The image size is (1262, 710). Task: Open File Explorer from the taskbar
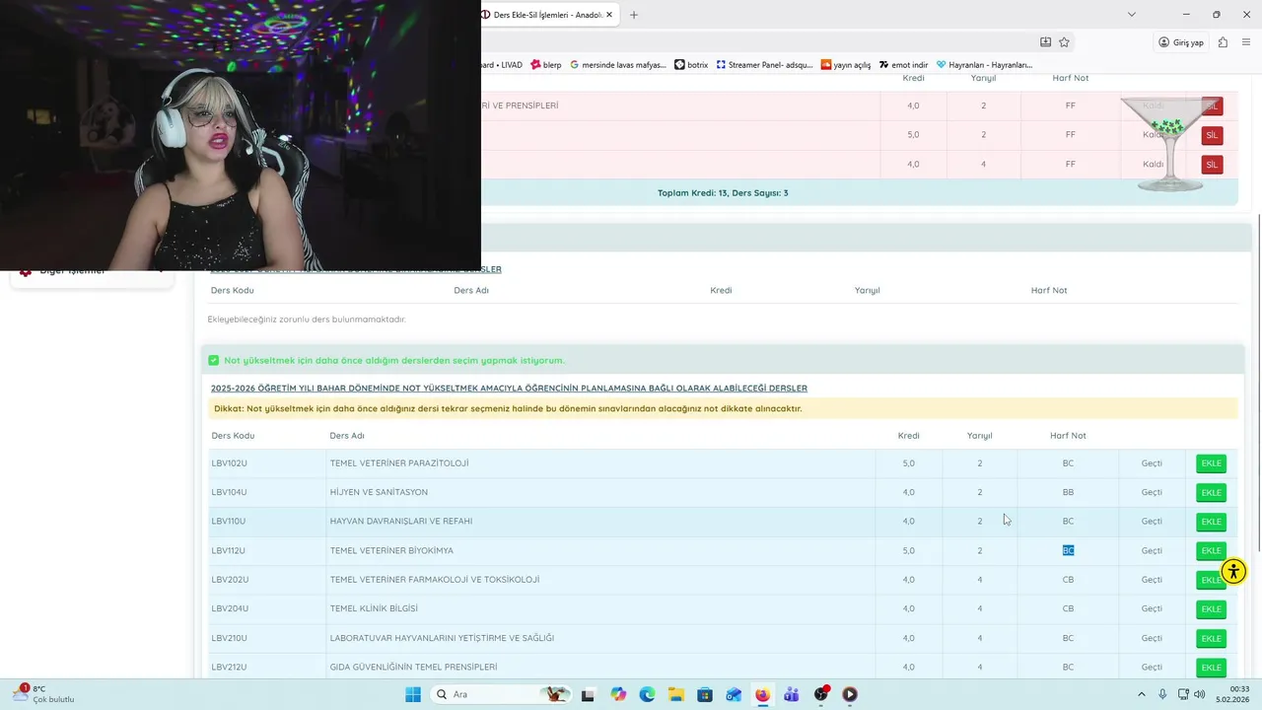(x=675, y=694)
